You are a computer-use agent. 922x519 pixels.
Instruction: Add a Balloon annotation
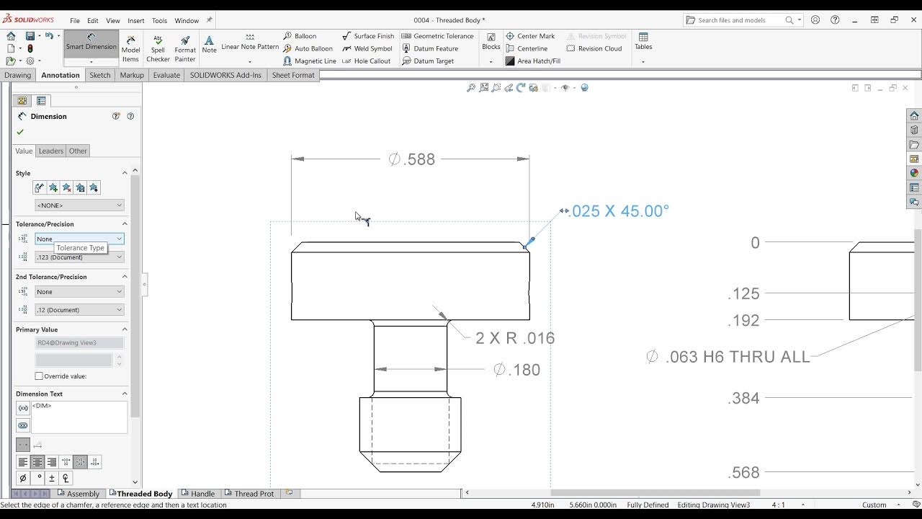[300, 36]
